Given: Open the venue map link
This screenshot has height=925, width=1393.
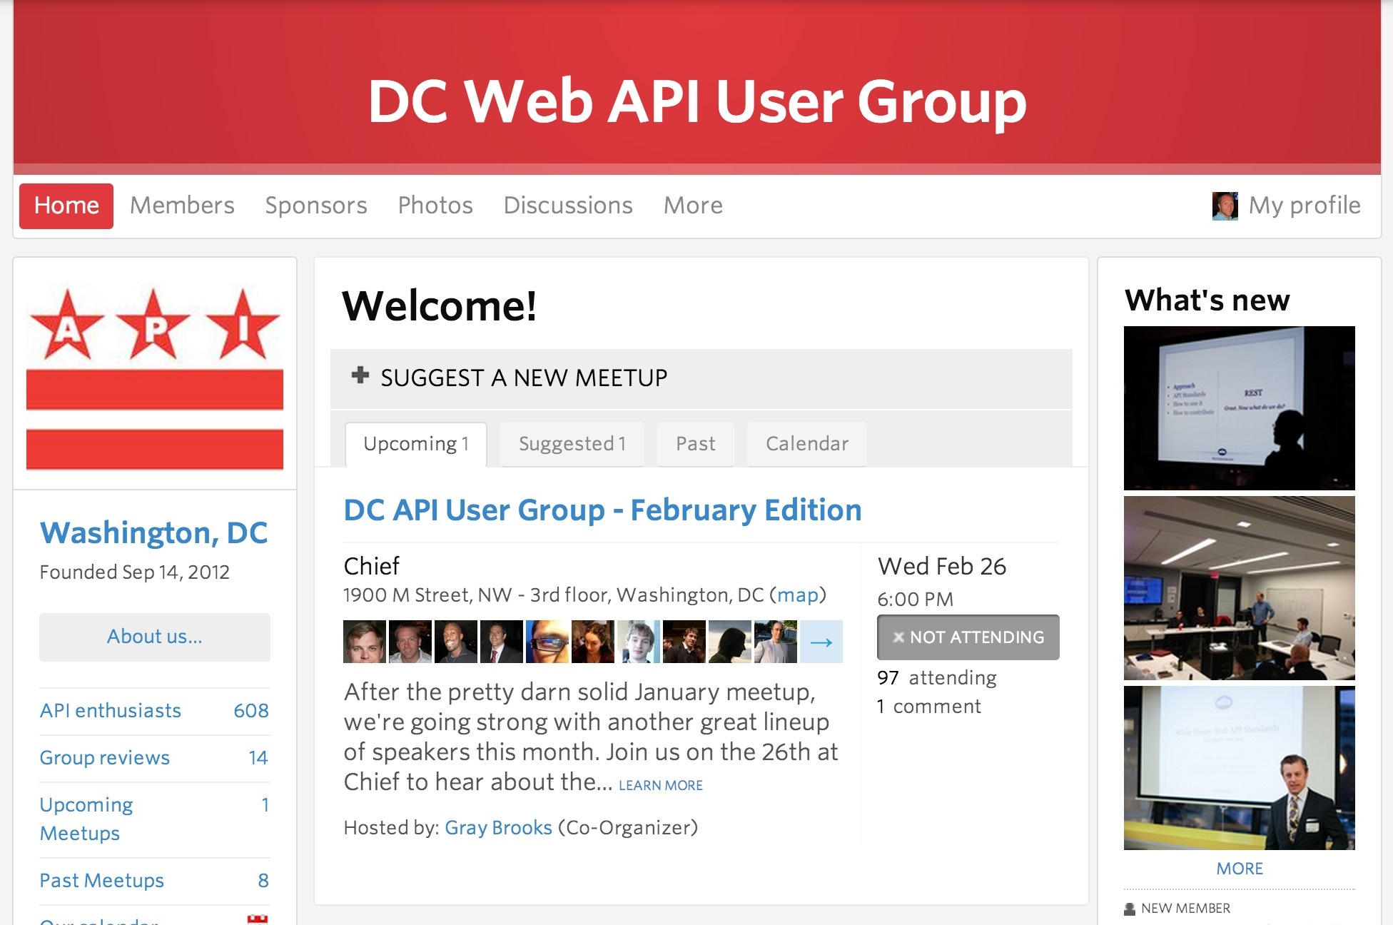Looking at the screenshot, I should pos(798,595).
